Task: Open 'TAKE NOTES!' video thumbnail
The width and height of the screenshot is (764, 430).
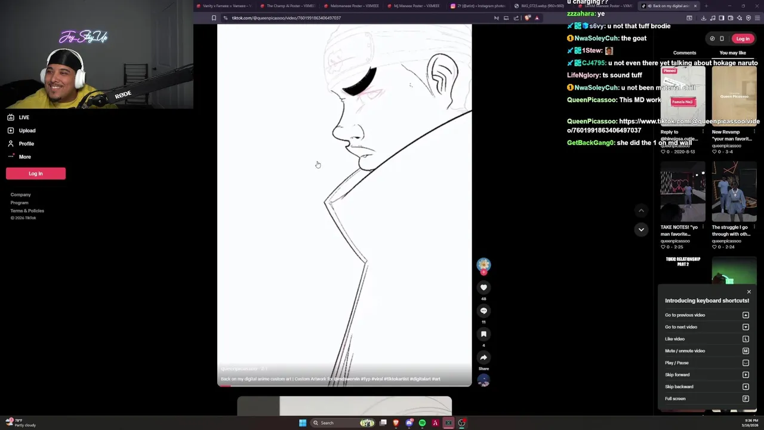Action: (683, 192)
